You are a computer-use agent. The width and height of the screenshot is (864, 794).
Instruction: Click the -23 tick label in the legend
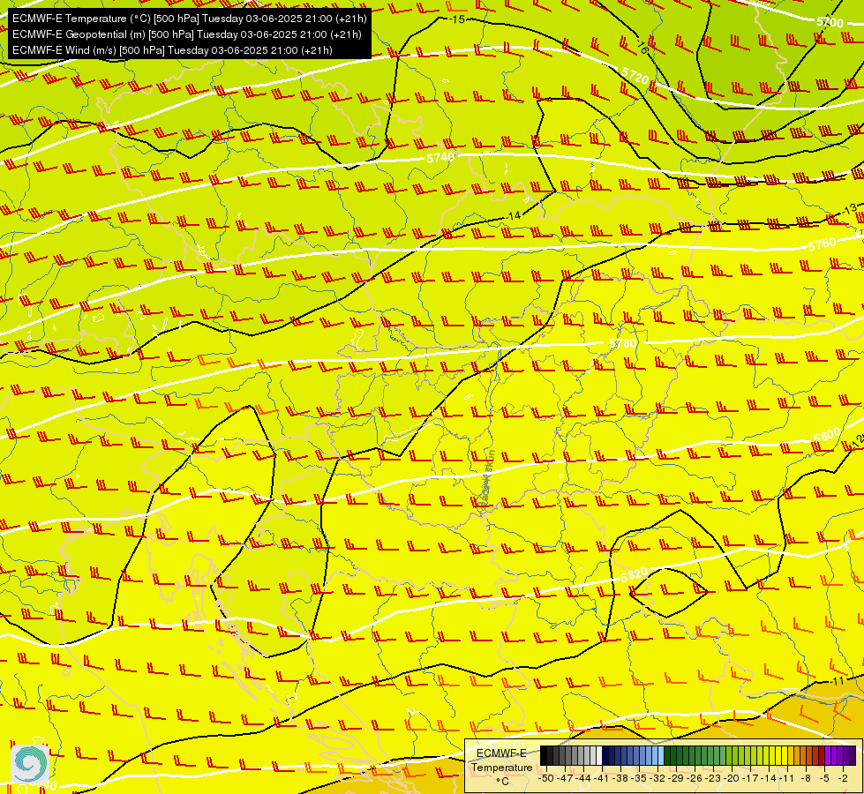coord(714,778)
